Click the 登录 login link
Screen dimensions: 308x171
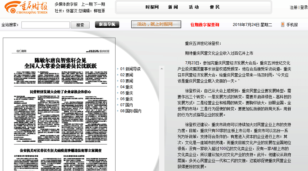304,8
